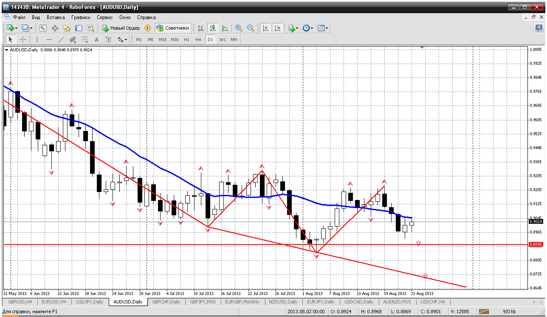This screenshot has width=547, height=317.
Task: Open the Periodicity dropdown arrow
Action: click(312, 28)
